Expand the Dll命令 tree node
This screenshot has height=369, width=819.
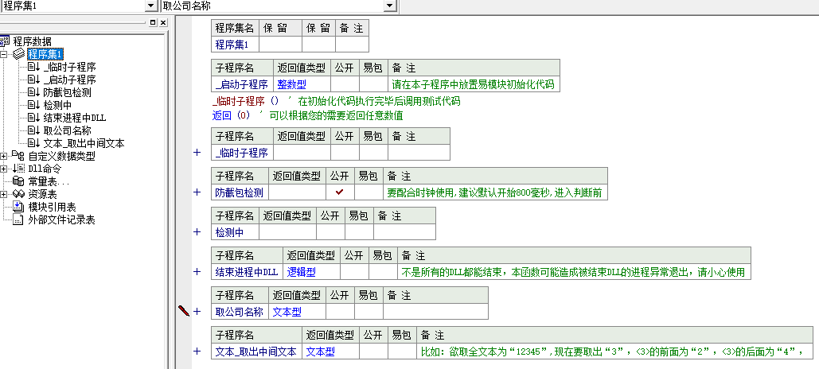click(x=4, y=169)
